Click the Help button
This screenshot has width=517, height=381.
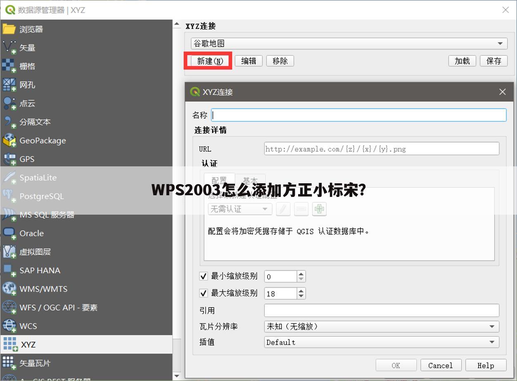[486, 365]
